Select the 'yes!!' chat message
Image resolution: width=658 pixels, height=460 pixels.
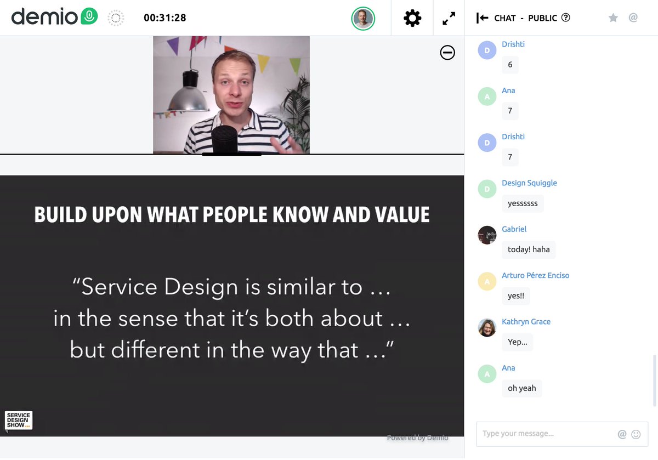pos(516,296)
